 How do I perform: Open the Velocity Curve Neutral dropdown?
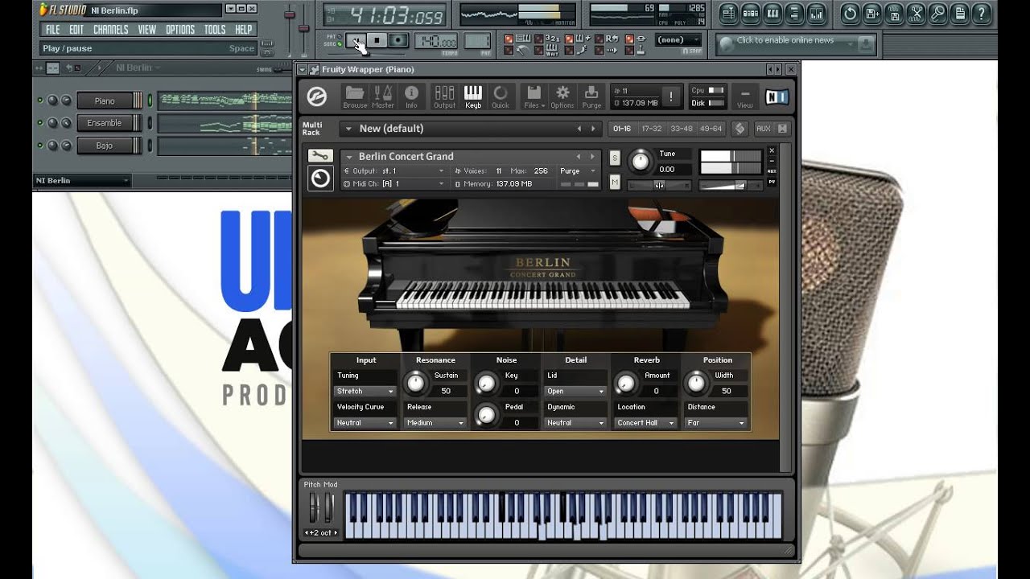coord(365,423)
